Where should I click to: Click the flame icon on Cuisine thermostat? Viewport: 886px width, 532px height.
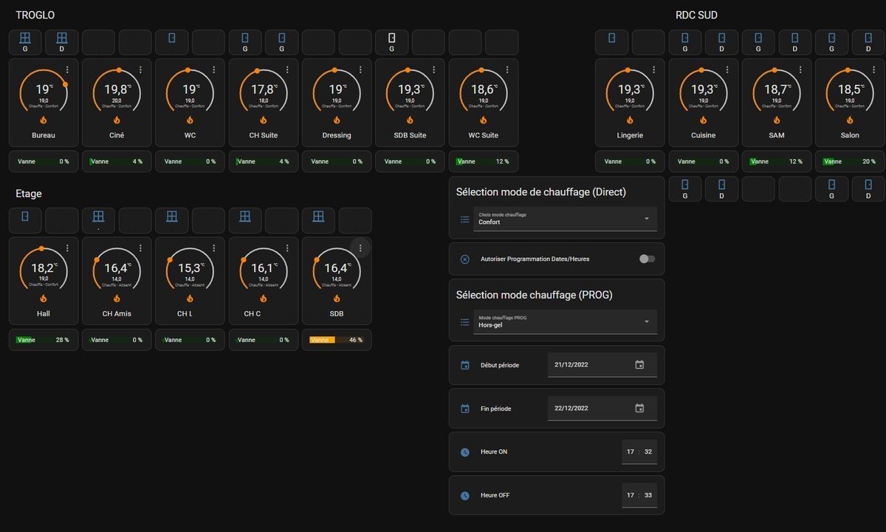(x=703, y=120)
